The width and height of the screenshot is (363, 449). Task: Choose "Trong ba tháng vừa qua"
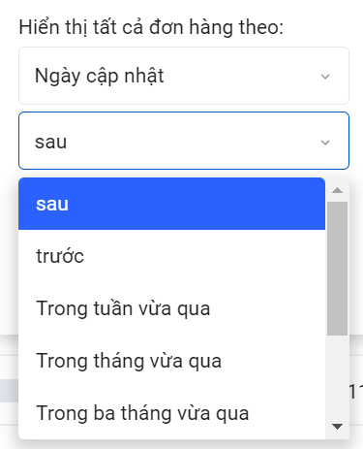coord(171,413)
